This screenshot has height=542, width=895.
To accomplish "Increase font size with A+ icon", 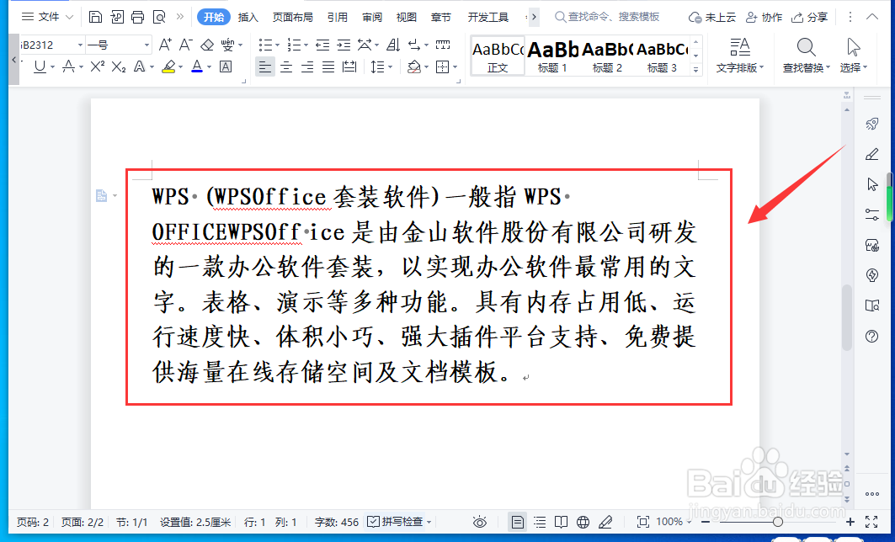I will point(165,45).
